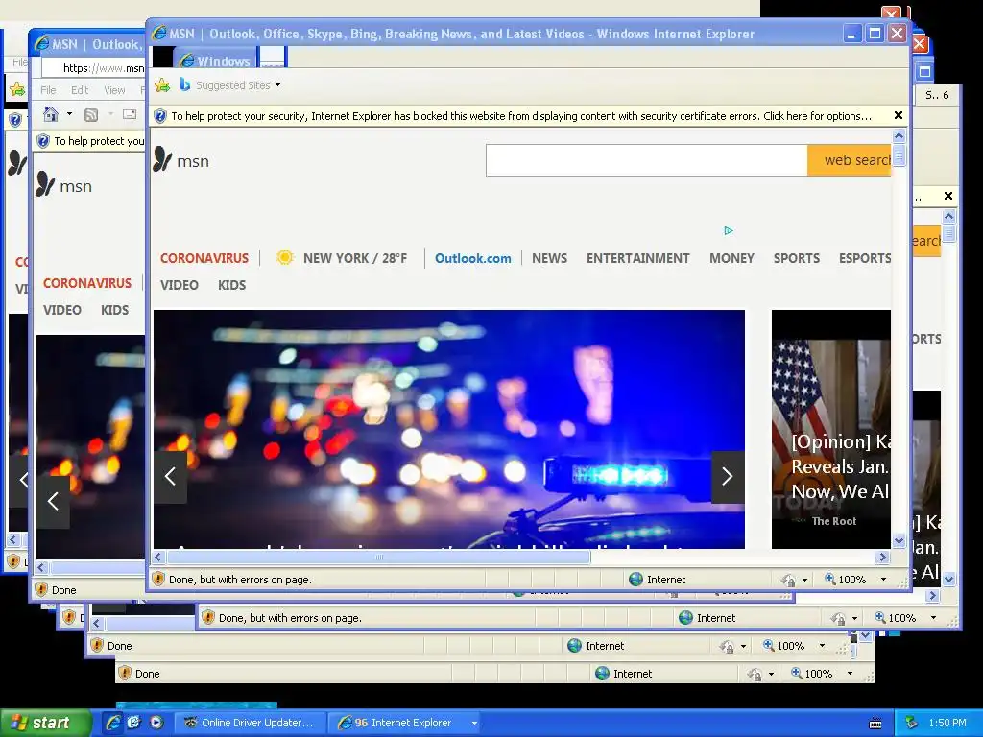The height and width of the screenshot is (737, 983).
Task: Open the Suggested Sites dropdown
Action: pos(277,85)
